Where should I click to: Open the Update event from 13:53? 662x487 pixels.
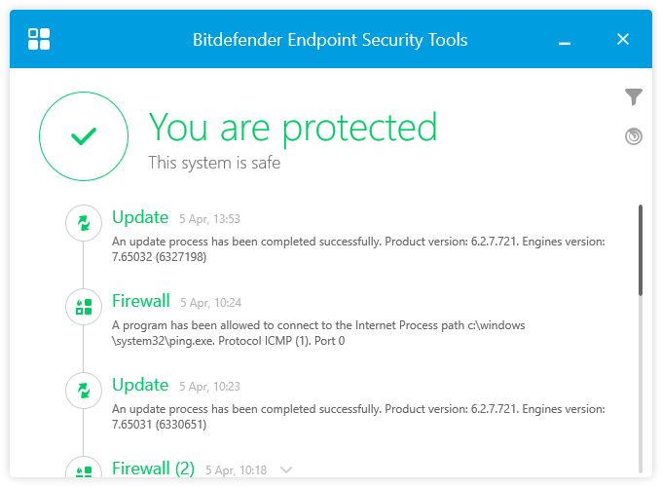[x=140, y=217]
